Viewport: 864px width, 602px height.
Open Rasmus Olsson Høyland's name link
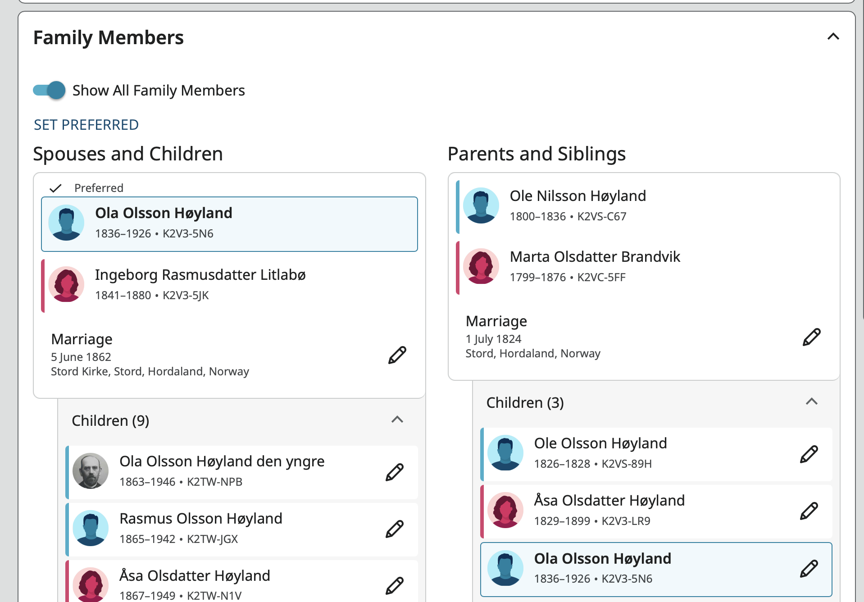click(x=201, y=519)
